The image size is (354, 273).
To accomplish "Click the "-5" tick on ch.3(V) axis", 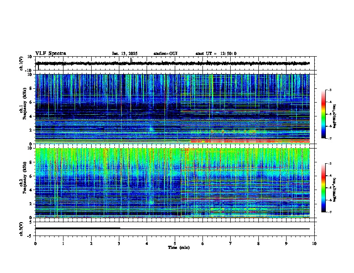I will 30,236.
